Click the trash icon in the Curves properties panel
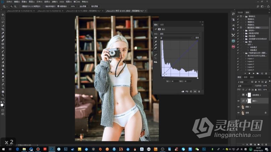Viewport: 271px width, 152px height. pos(199,91)
